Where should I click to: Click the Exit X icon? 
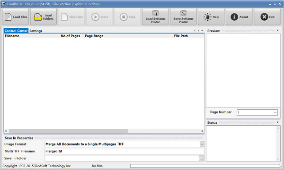(264, 17)
